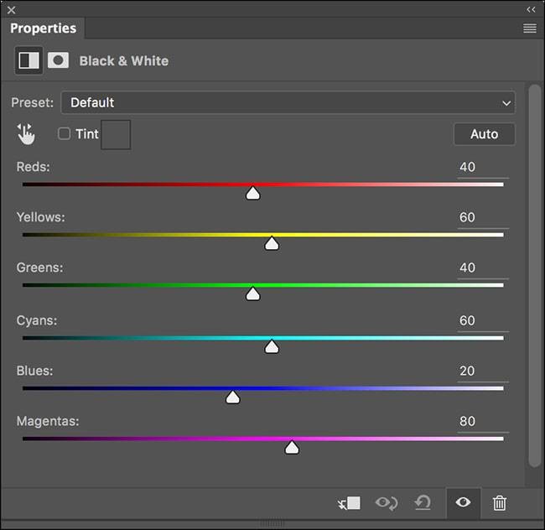545x530 pixels.
Task: Select the Properties tab
Action: pos(43,29)
